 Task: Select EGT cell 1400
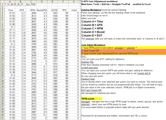click(x=52, y=118)
